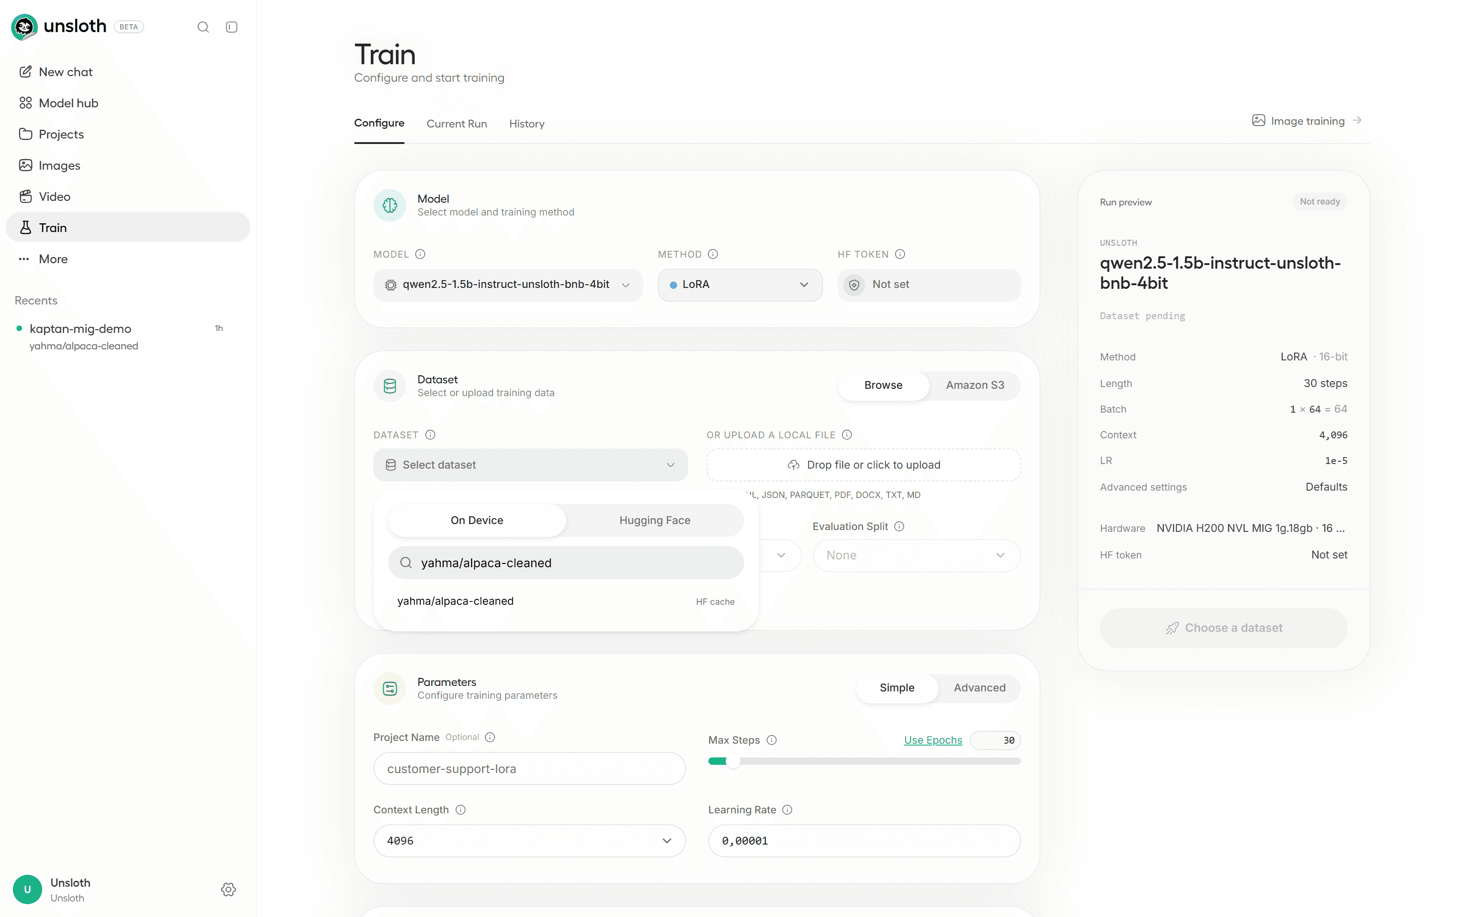The height and width of the screenshot is (917, 1468).
Task: Click the info icon next to METHOD label
Action: tap(713, 254)
